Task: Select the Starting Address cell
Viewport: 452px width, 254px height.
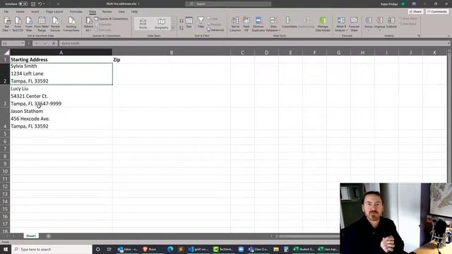Action: tap(61, 59)
